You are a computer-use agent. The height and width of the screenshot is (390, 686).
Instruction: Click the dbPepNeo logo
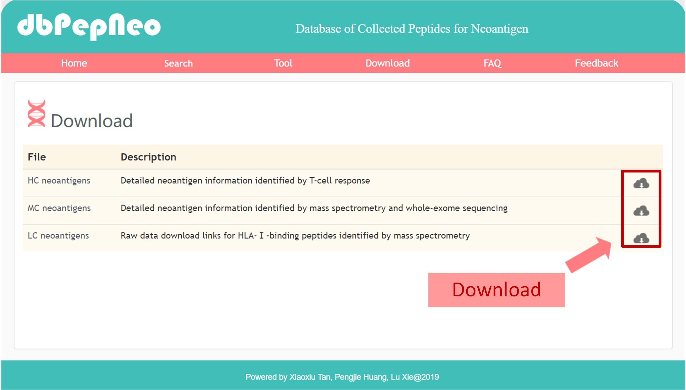pos(89,27)
